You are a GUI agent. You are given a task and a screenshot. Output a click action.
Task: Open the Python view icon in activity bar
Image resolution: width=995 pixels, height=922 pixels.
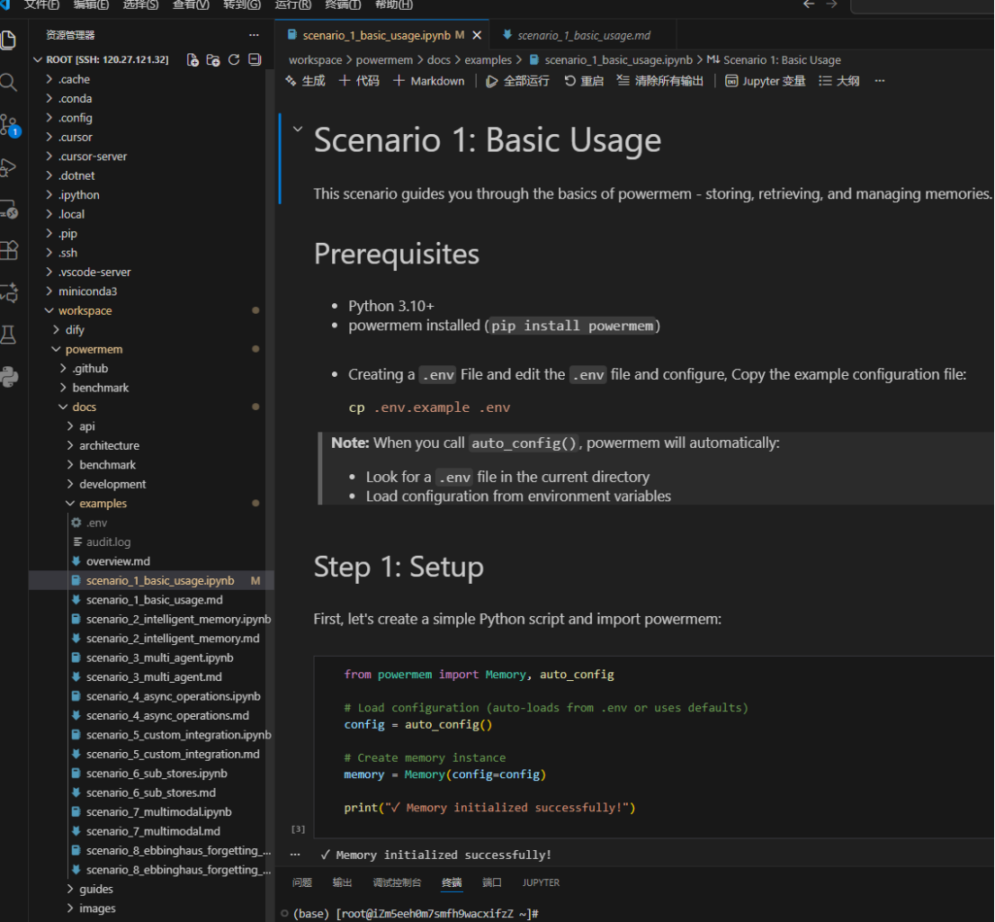(x=9, y=377)
